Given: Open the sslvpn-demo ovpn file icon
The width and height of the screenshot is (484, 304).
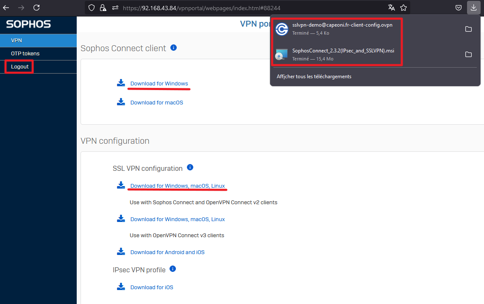Looking at the screenshot, I should tap(281, 29).
